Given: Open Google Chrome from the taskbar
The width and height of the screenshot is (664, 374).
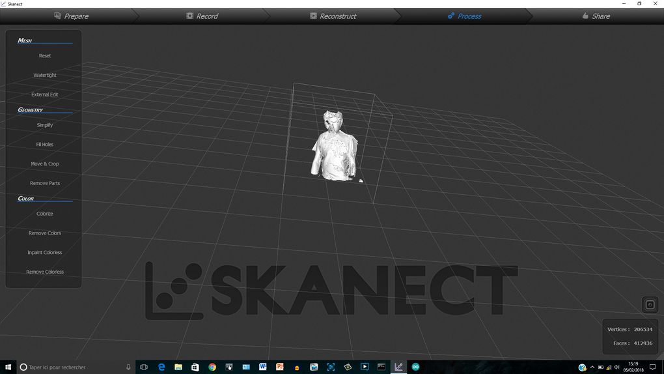Looking at the screenshot, I should 212,367.
